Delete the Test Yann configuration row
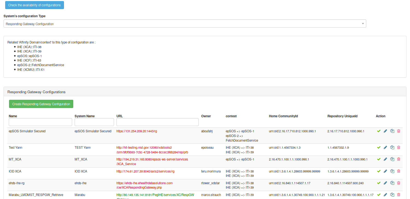 [399, 148]
